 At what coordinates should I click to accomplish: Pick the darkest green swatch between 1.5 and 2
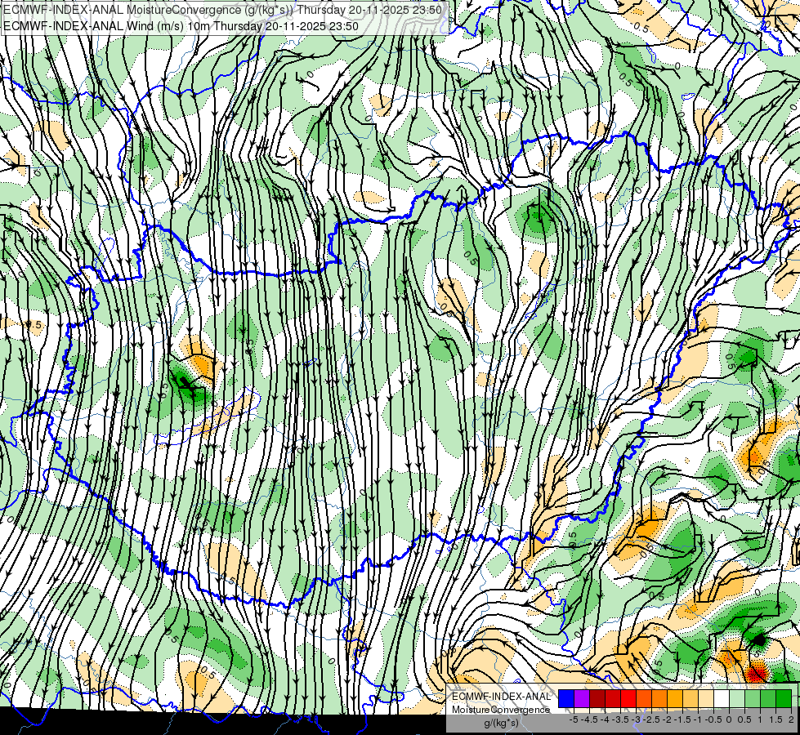784,699
